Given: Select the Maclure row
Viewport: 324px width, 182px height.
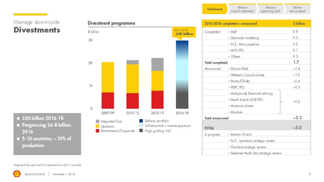Looking at the screenshot, I should (236, 112).
